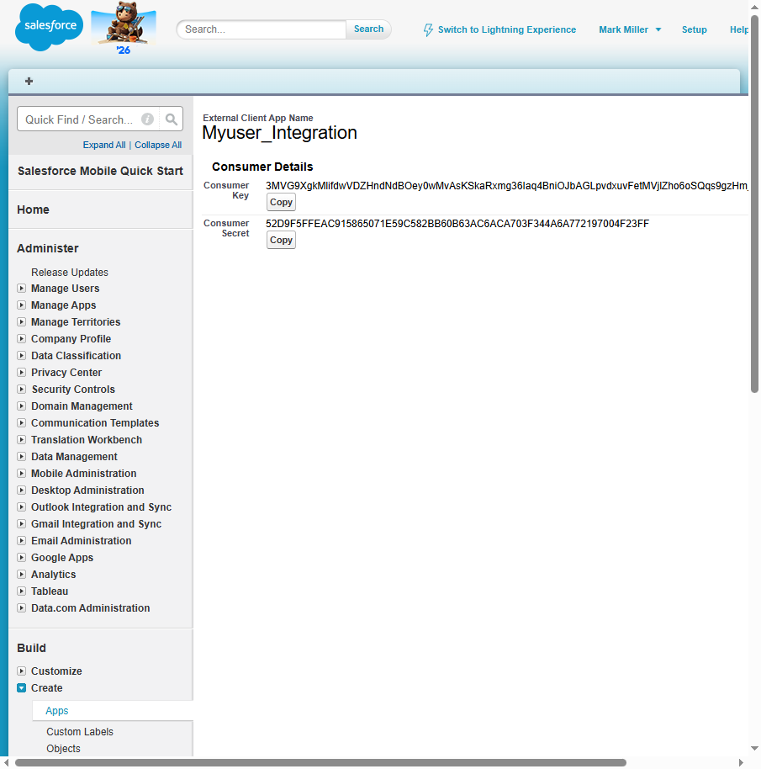761x769 pixels.
Task: Open Custom Labels under Create
Action: [80, 732]
